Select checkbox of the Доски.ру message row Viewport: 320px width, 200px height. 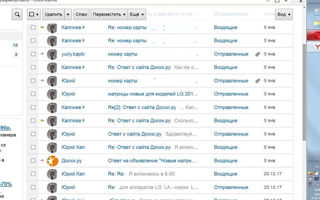pyautogui.click(x=33, y=161)
